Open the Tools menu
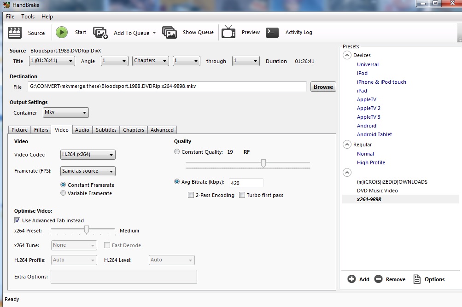Image resolution: width=462 pixels, height=307 pixels. click(28, 17)
